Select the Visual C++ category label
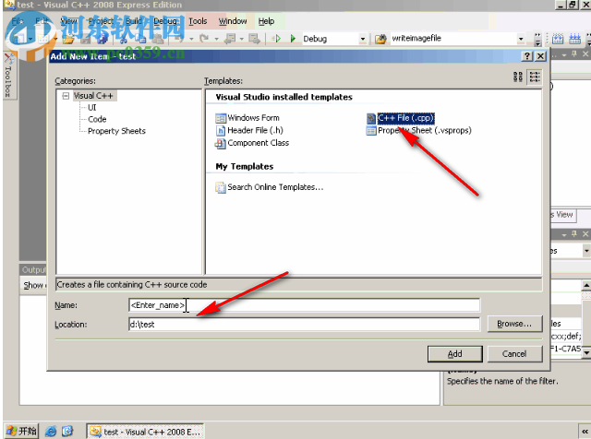591x439 pixels. coord(93,96)
